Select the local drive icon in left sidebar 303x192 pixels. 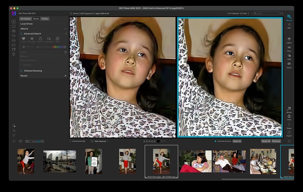(x=14, y=40)
